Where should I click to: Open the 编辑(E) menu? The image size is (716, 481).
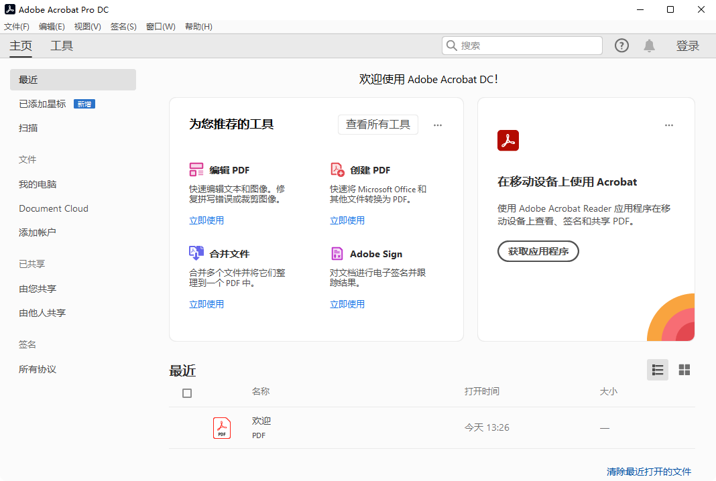point(52,27)
